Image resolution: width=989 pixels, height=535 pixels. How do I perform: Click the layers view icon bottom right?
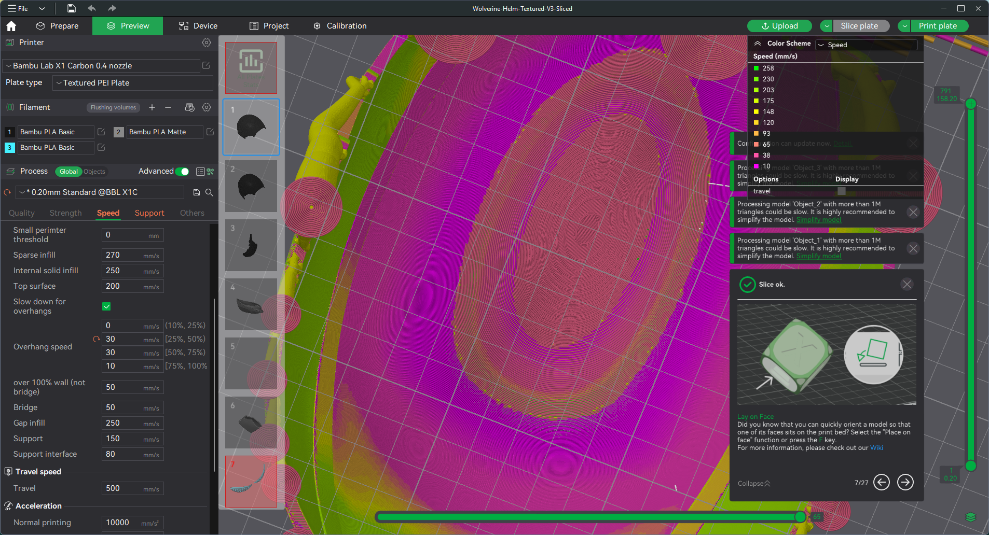[971, 517]
